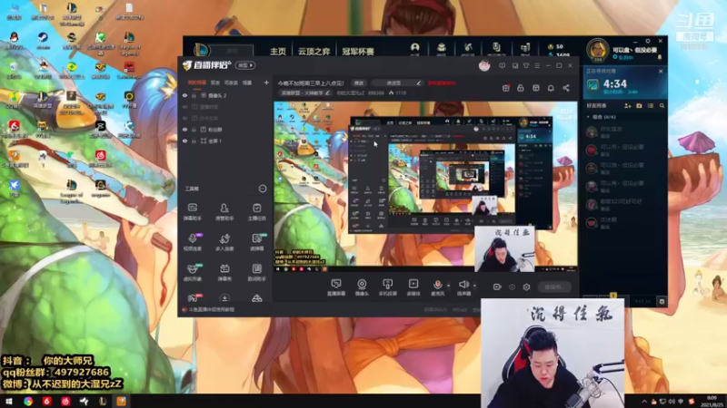Edit the category 英雄联盟 tag
The height and width of the screenshot is (408, 727).
coord(305,93)
